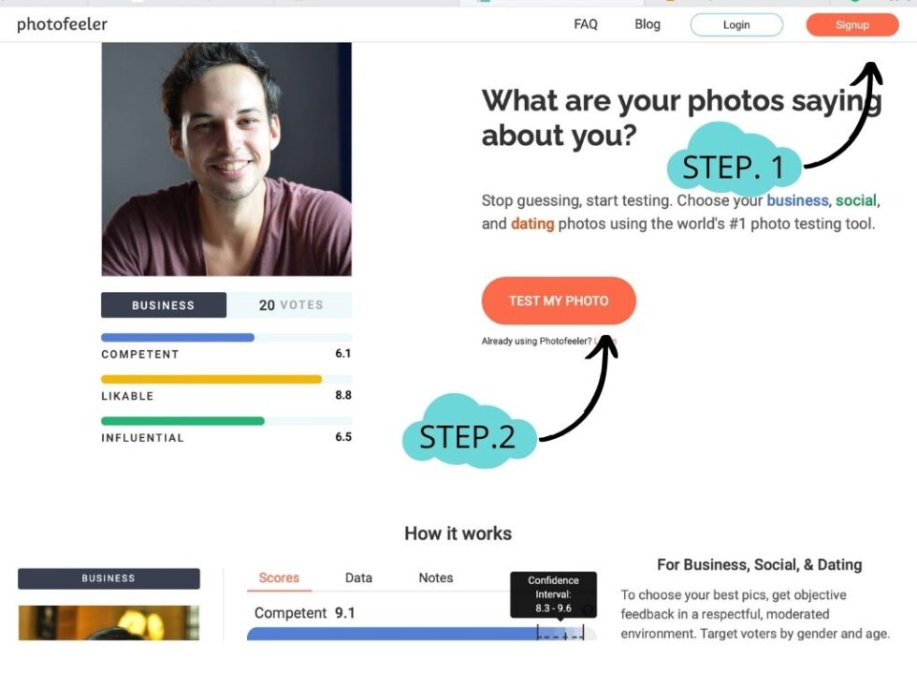Switch to the Notes tab
Viewport: 917px width, 688px height.
[435, 578]
